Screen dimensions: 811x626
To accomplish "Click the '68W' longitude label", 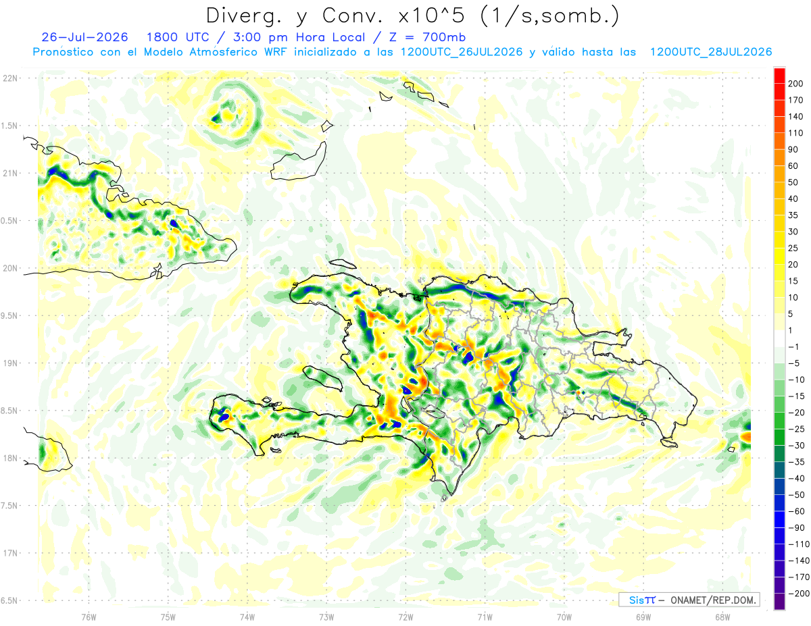I will click(722, 617).
